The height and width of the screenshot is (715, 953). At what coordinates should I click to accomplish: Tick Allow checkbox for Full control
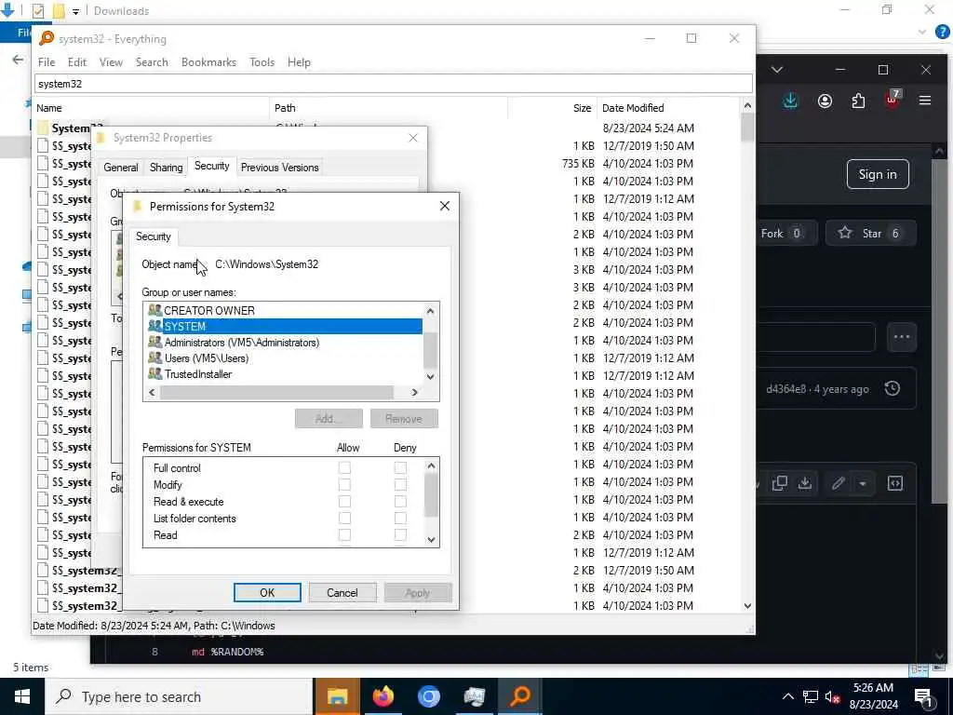tap(344, 467)
